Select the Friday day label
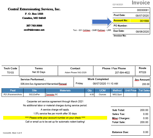 pos(79,83)
